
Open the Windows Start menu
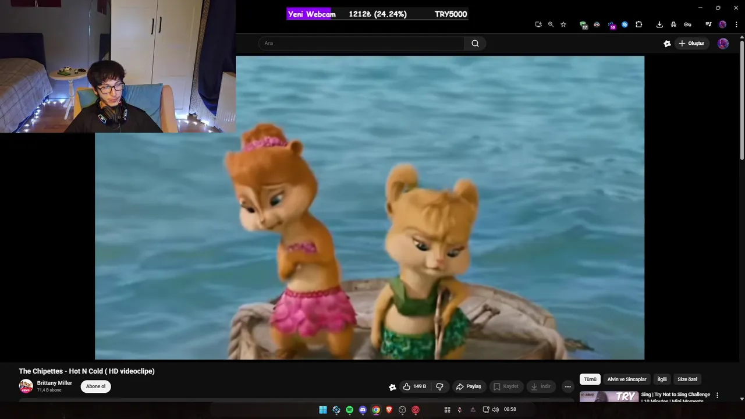(322, 410)
